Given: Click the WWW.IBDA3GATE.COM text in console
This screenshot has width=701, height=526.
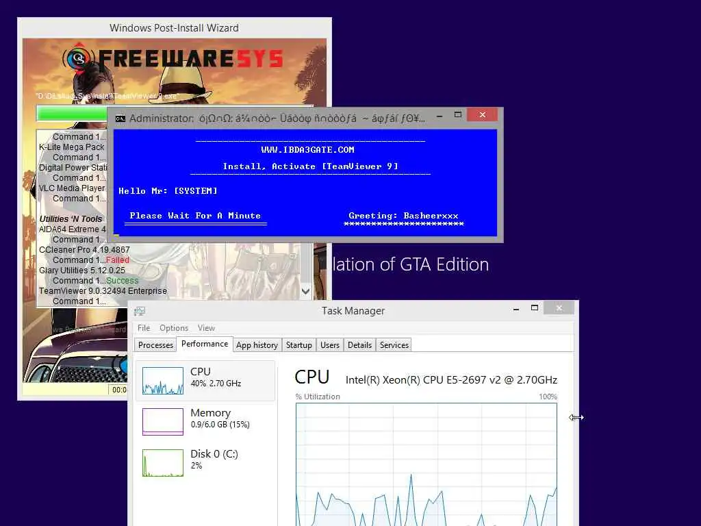Looking at the screenshot, I should click(x=307, y=150).
